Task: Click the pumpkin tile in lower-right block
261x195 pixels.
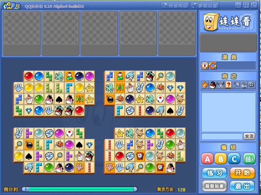Action: pyautogui.click(x=170, y=156)
